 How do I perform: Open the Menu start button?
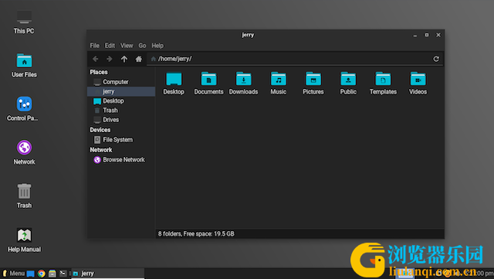coord(14,274)
